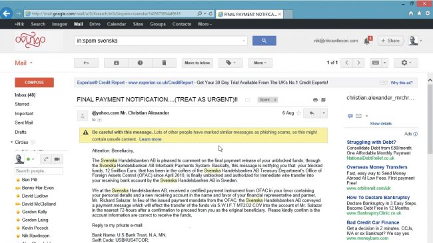The width and height of the screenshot is (433, 243).
Task: Report the message with the exclamation icon
Action: pos(140,63)
